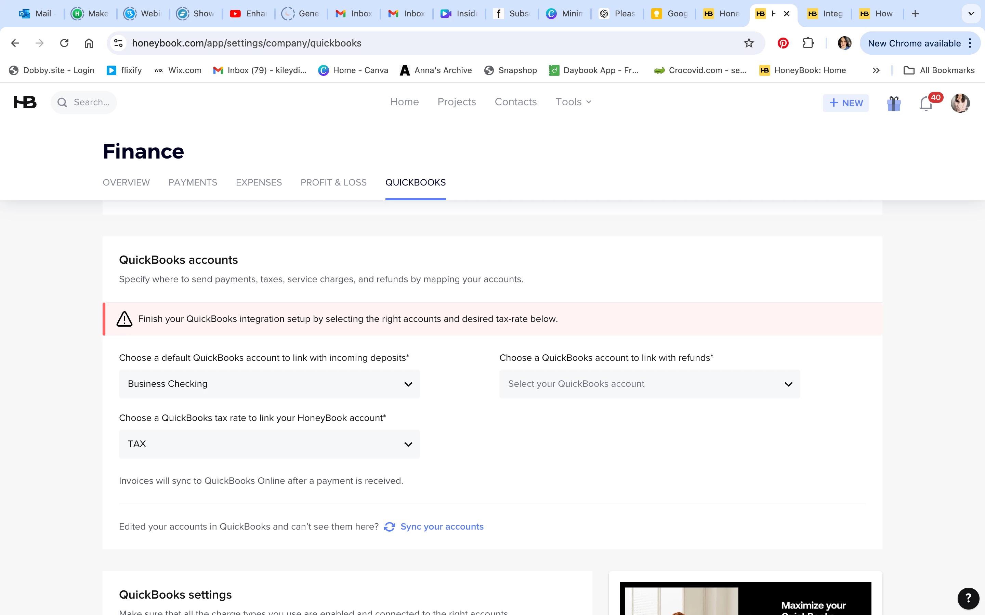The image size is (985, 615).
Task: Open the All Bookmarks folder
Action: tap(939, 70)
